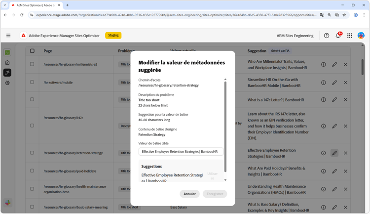The image size is (370, 214).
Task: Bookmark this page with the star icon
Action: tap(344, 15)
